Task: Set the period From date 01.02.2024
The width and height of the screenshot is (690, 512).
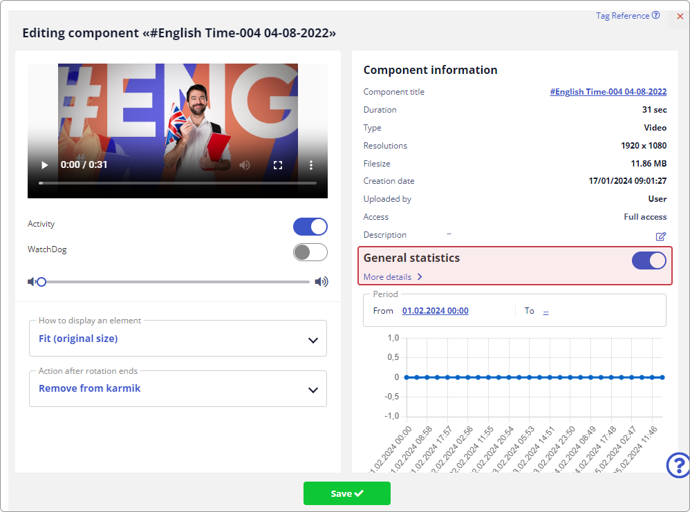Action: point(435,311)
